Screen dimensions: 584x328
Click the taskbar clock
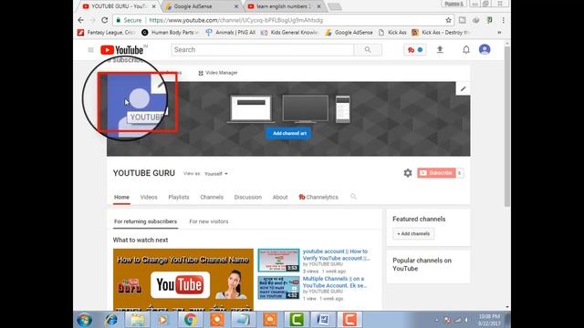(x=489, y=320)
